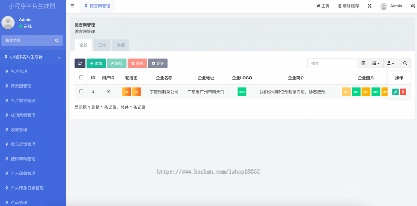This screenshot has height=206, width=417.
Task: Switch to the 正常 tab
Action: point(102,45)
